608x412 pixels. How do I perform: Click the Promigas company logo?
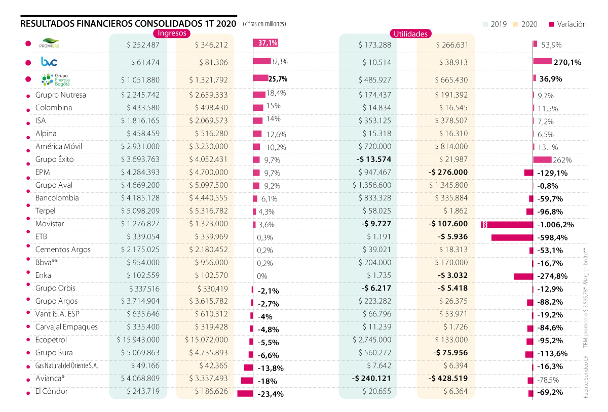tap(49, 44)
